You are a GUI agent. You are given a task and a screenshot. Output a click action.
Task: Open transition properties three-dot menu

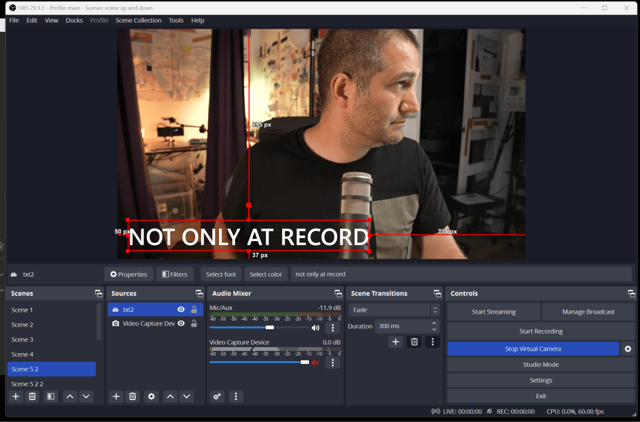(433, 342)
